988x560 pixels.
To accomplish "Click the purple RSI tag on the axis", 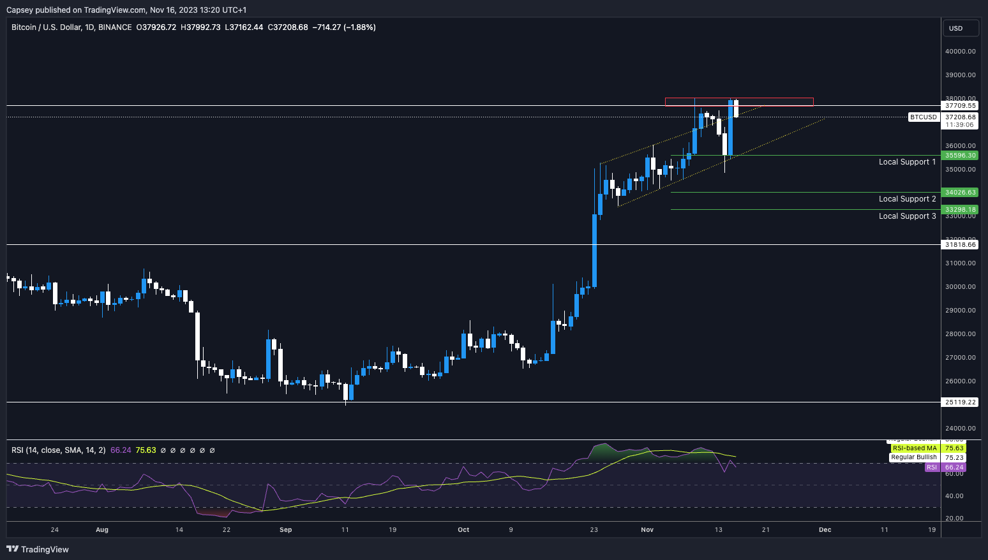I will pos(932,468).
